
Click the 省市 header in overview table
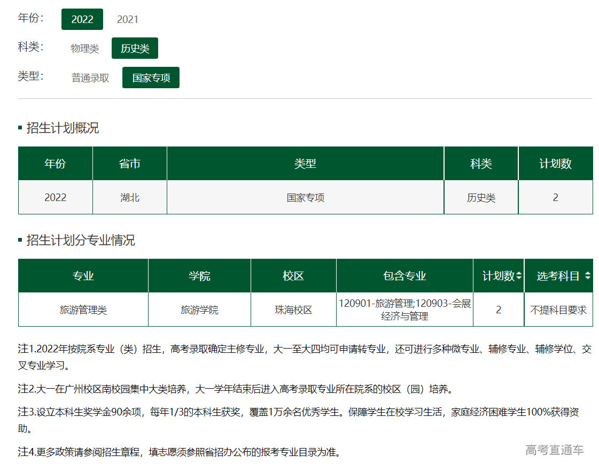(x=130, y=164)
